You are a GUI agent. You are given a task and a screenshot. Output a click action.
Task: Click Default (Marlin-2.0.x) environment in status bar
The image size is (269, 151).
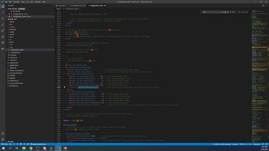click(38, 144)
